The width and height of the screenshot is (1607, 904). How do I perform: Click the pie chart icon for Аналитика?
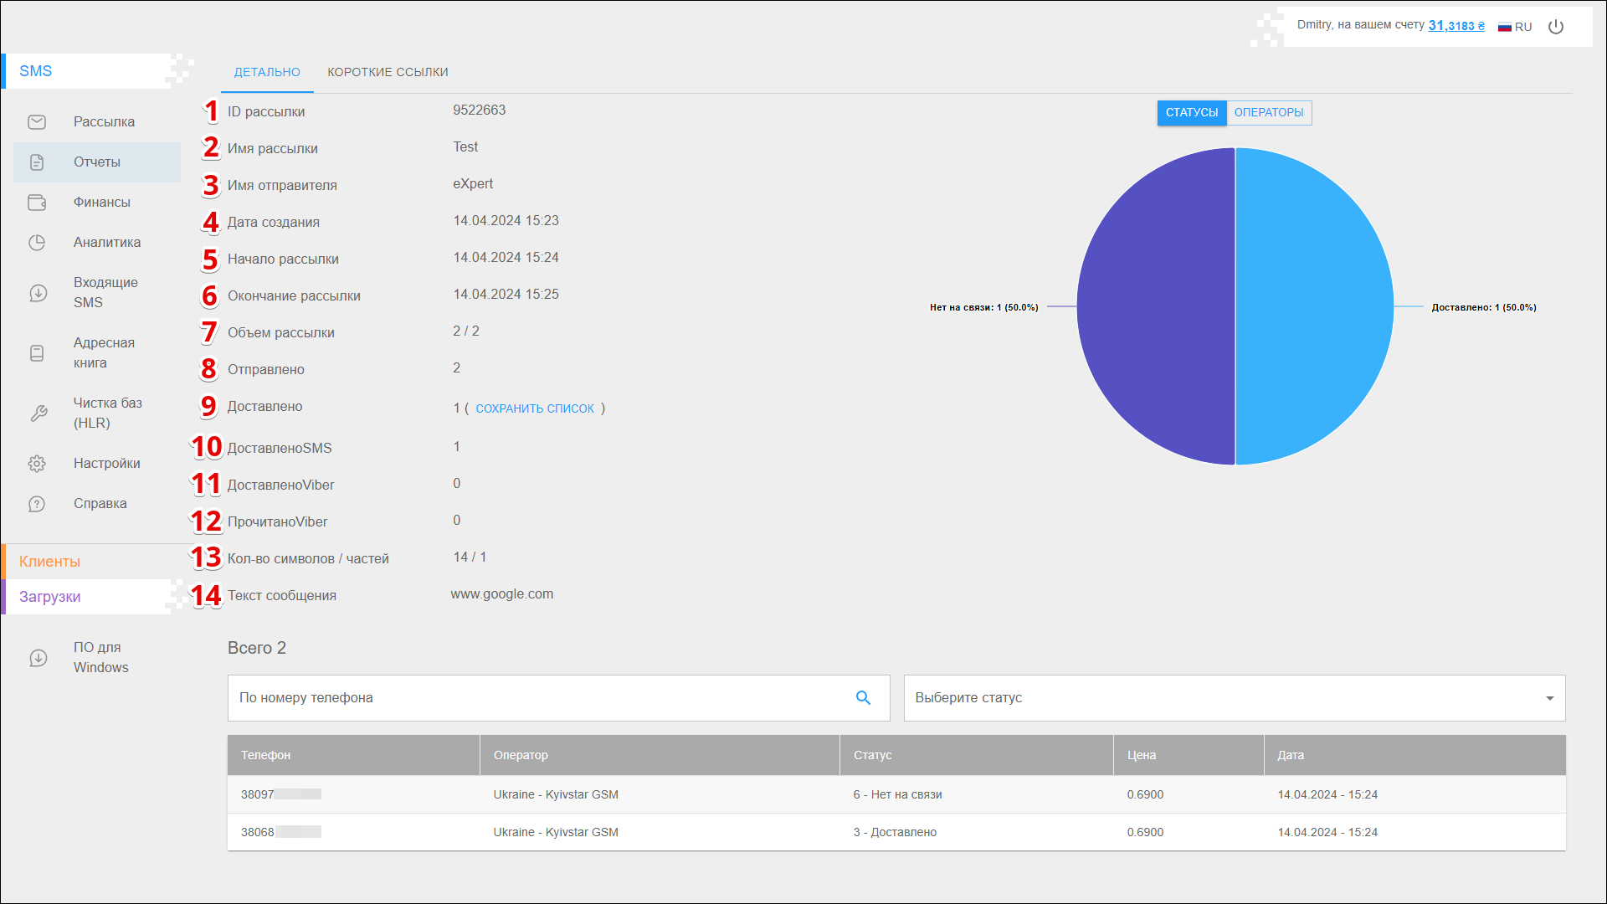click(37, 243)
